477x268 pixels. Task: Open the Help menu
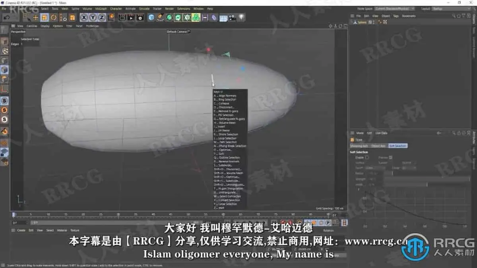coord(210,8)
